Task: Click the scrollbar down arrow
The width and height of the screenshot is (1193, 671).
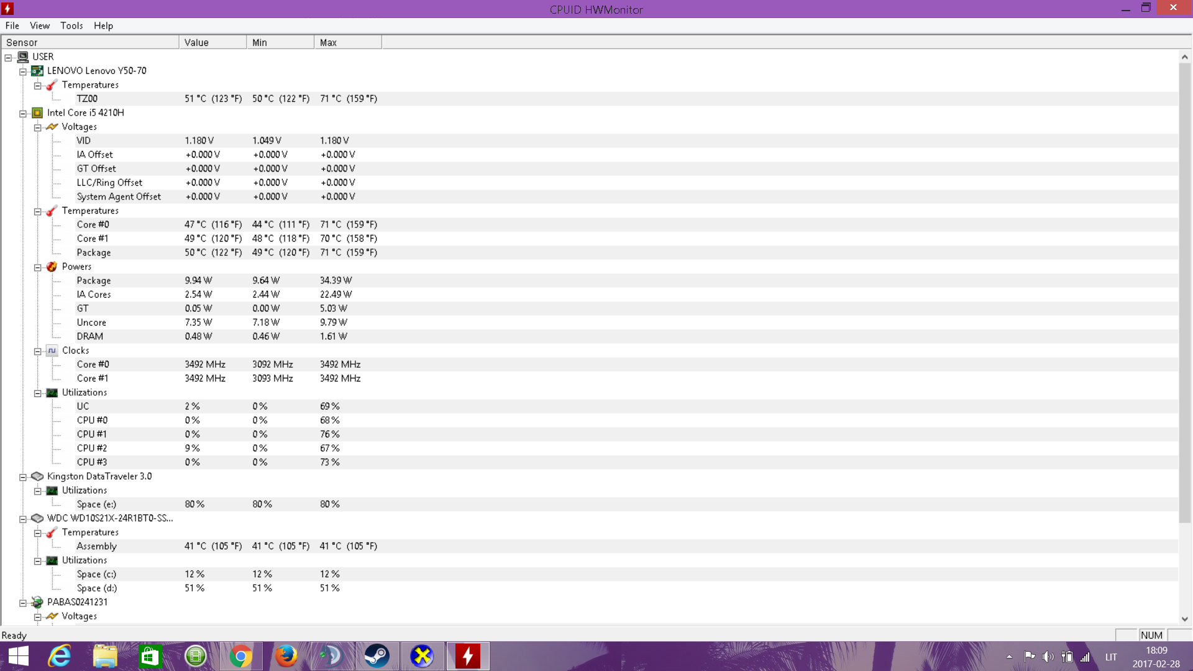Action: pos(1185,619)
